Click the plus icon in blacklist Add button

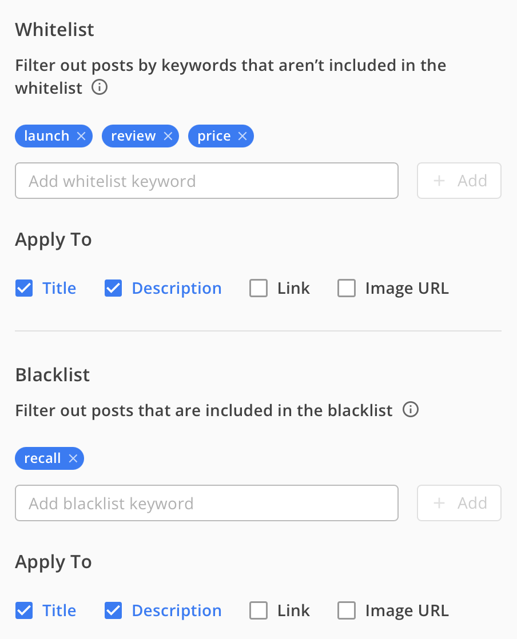(x=439, y=503)
